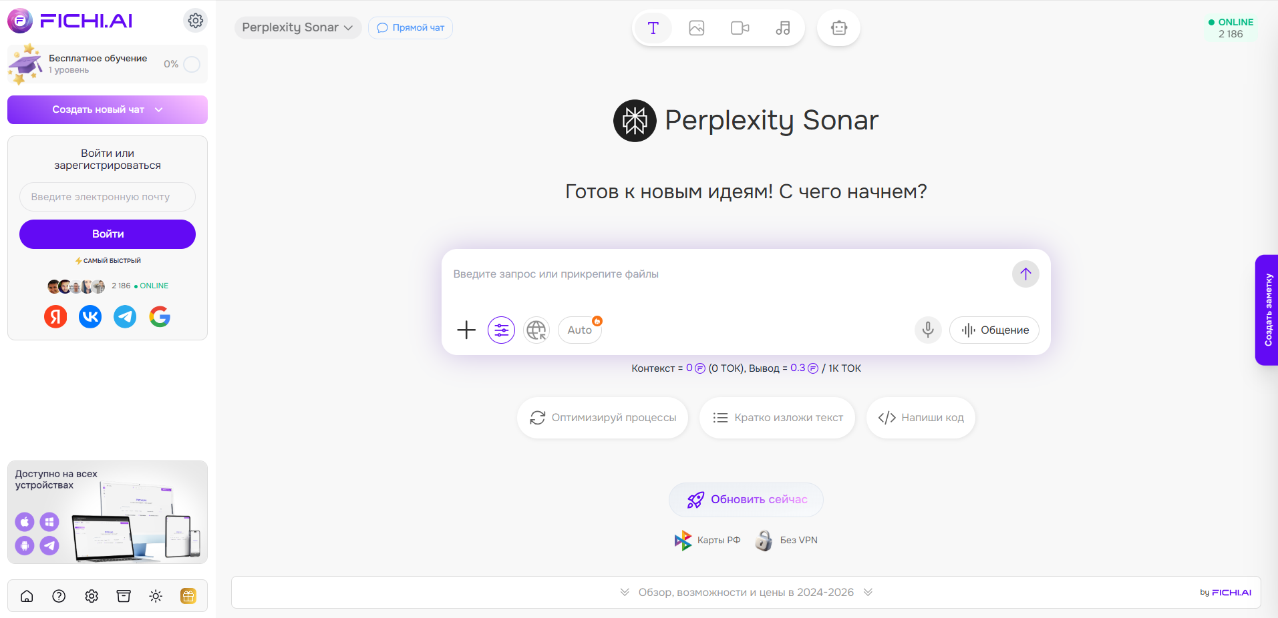Open Apple app download icon
The width and height of the screenshot is (1278, 618).
pos(25,522)
